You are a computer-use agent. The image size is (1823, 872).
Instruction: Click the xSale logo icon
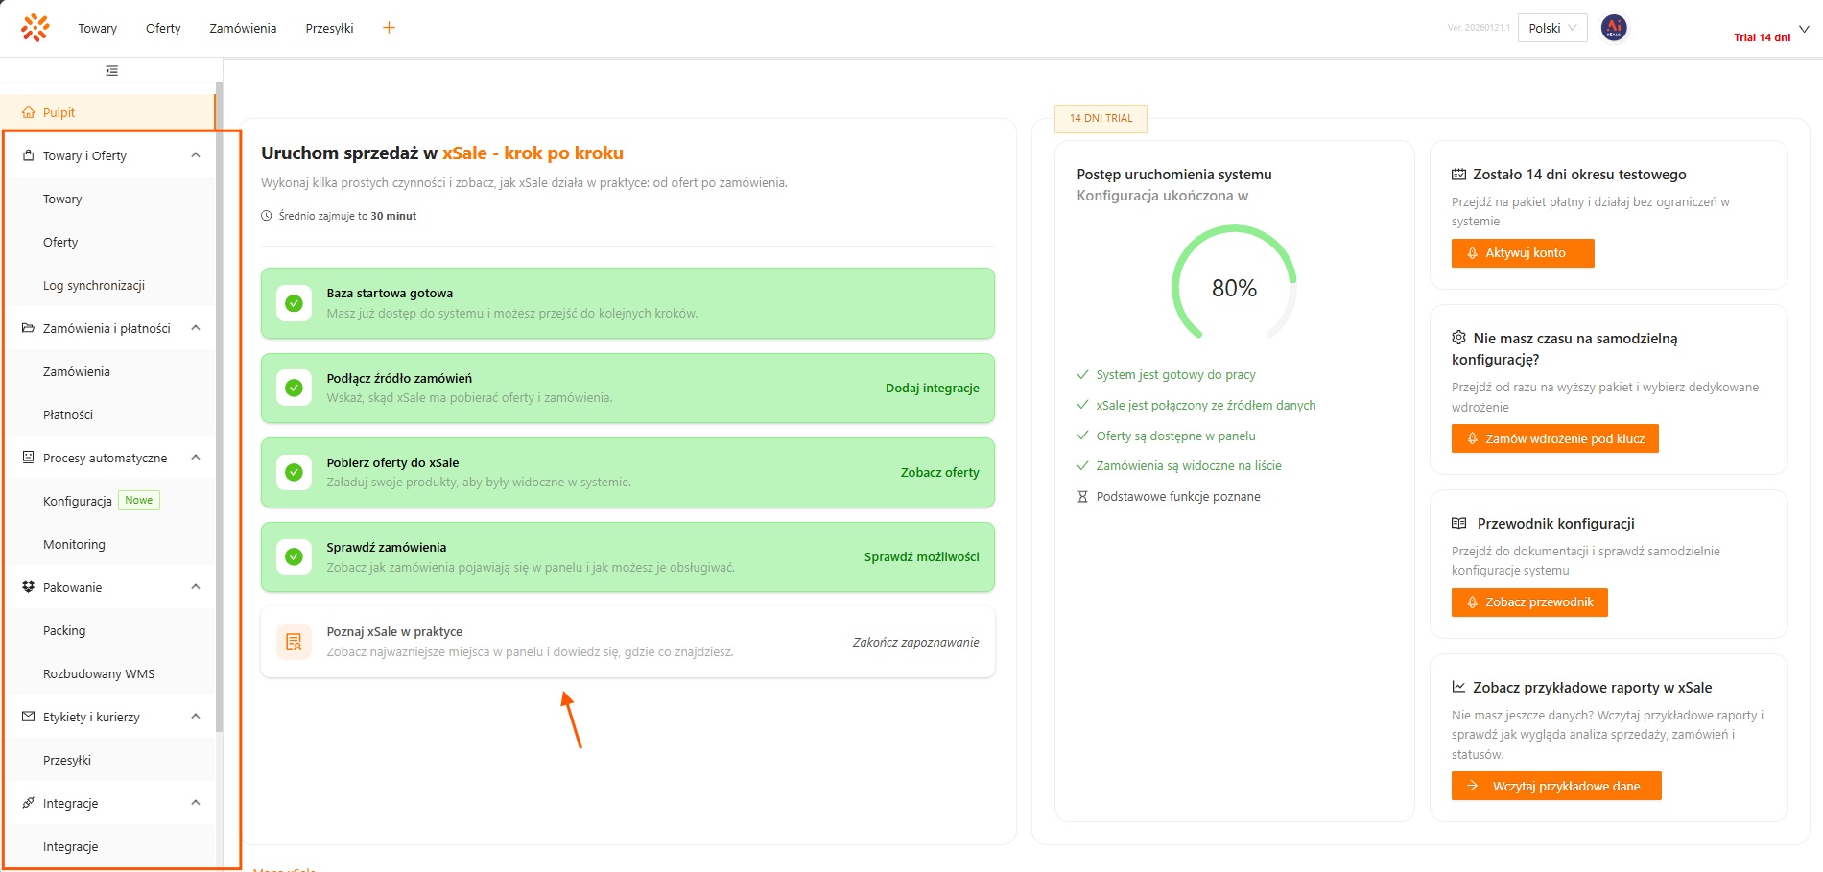36,28
